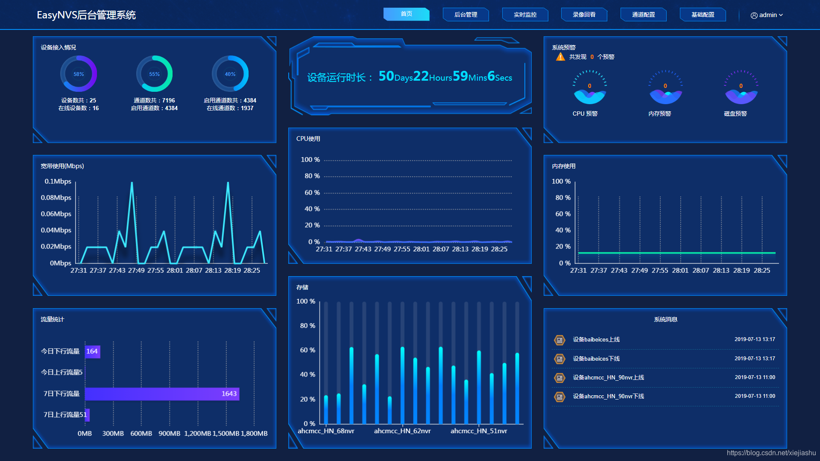The width and height of the screenshot is (820, 461).
Task: Open the 后台管理 navigation tab
Action: [466, 15]
